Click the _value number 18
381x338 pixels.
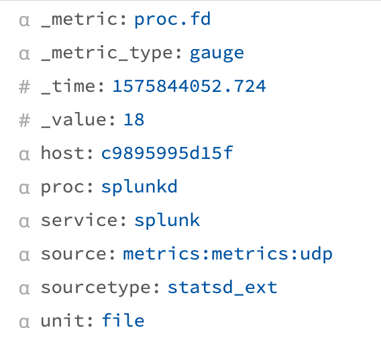pos(134,120)
